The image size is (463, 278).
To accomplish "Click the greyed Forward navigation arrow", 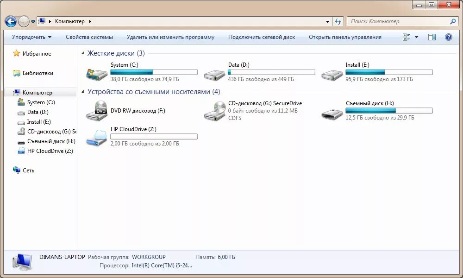I will click(x=24, y=21).
